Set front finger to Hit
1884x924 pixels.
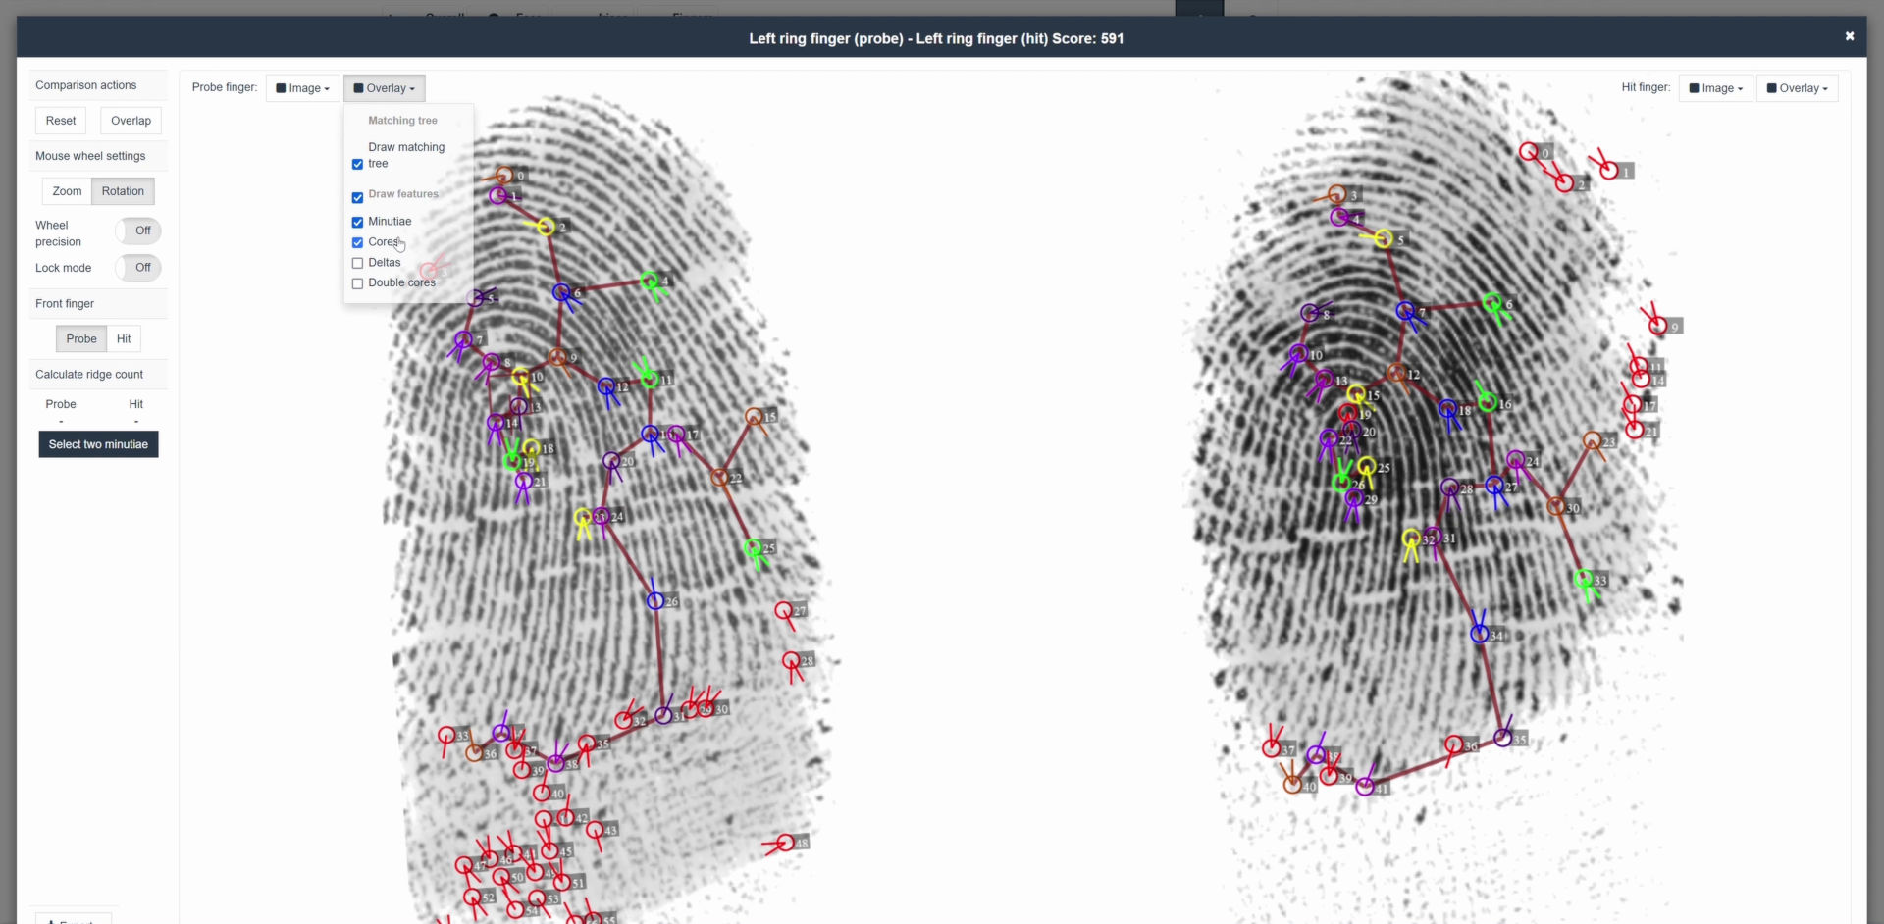pos(124,339)
